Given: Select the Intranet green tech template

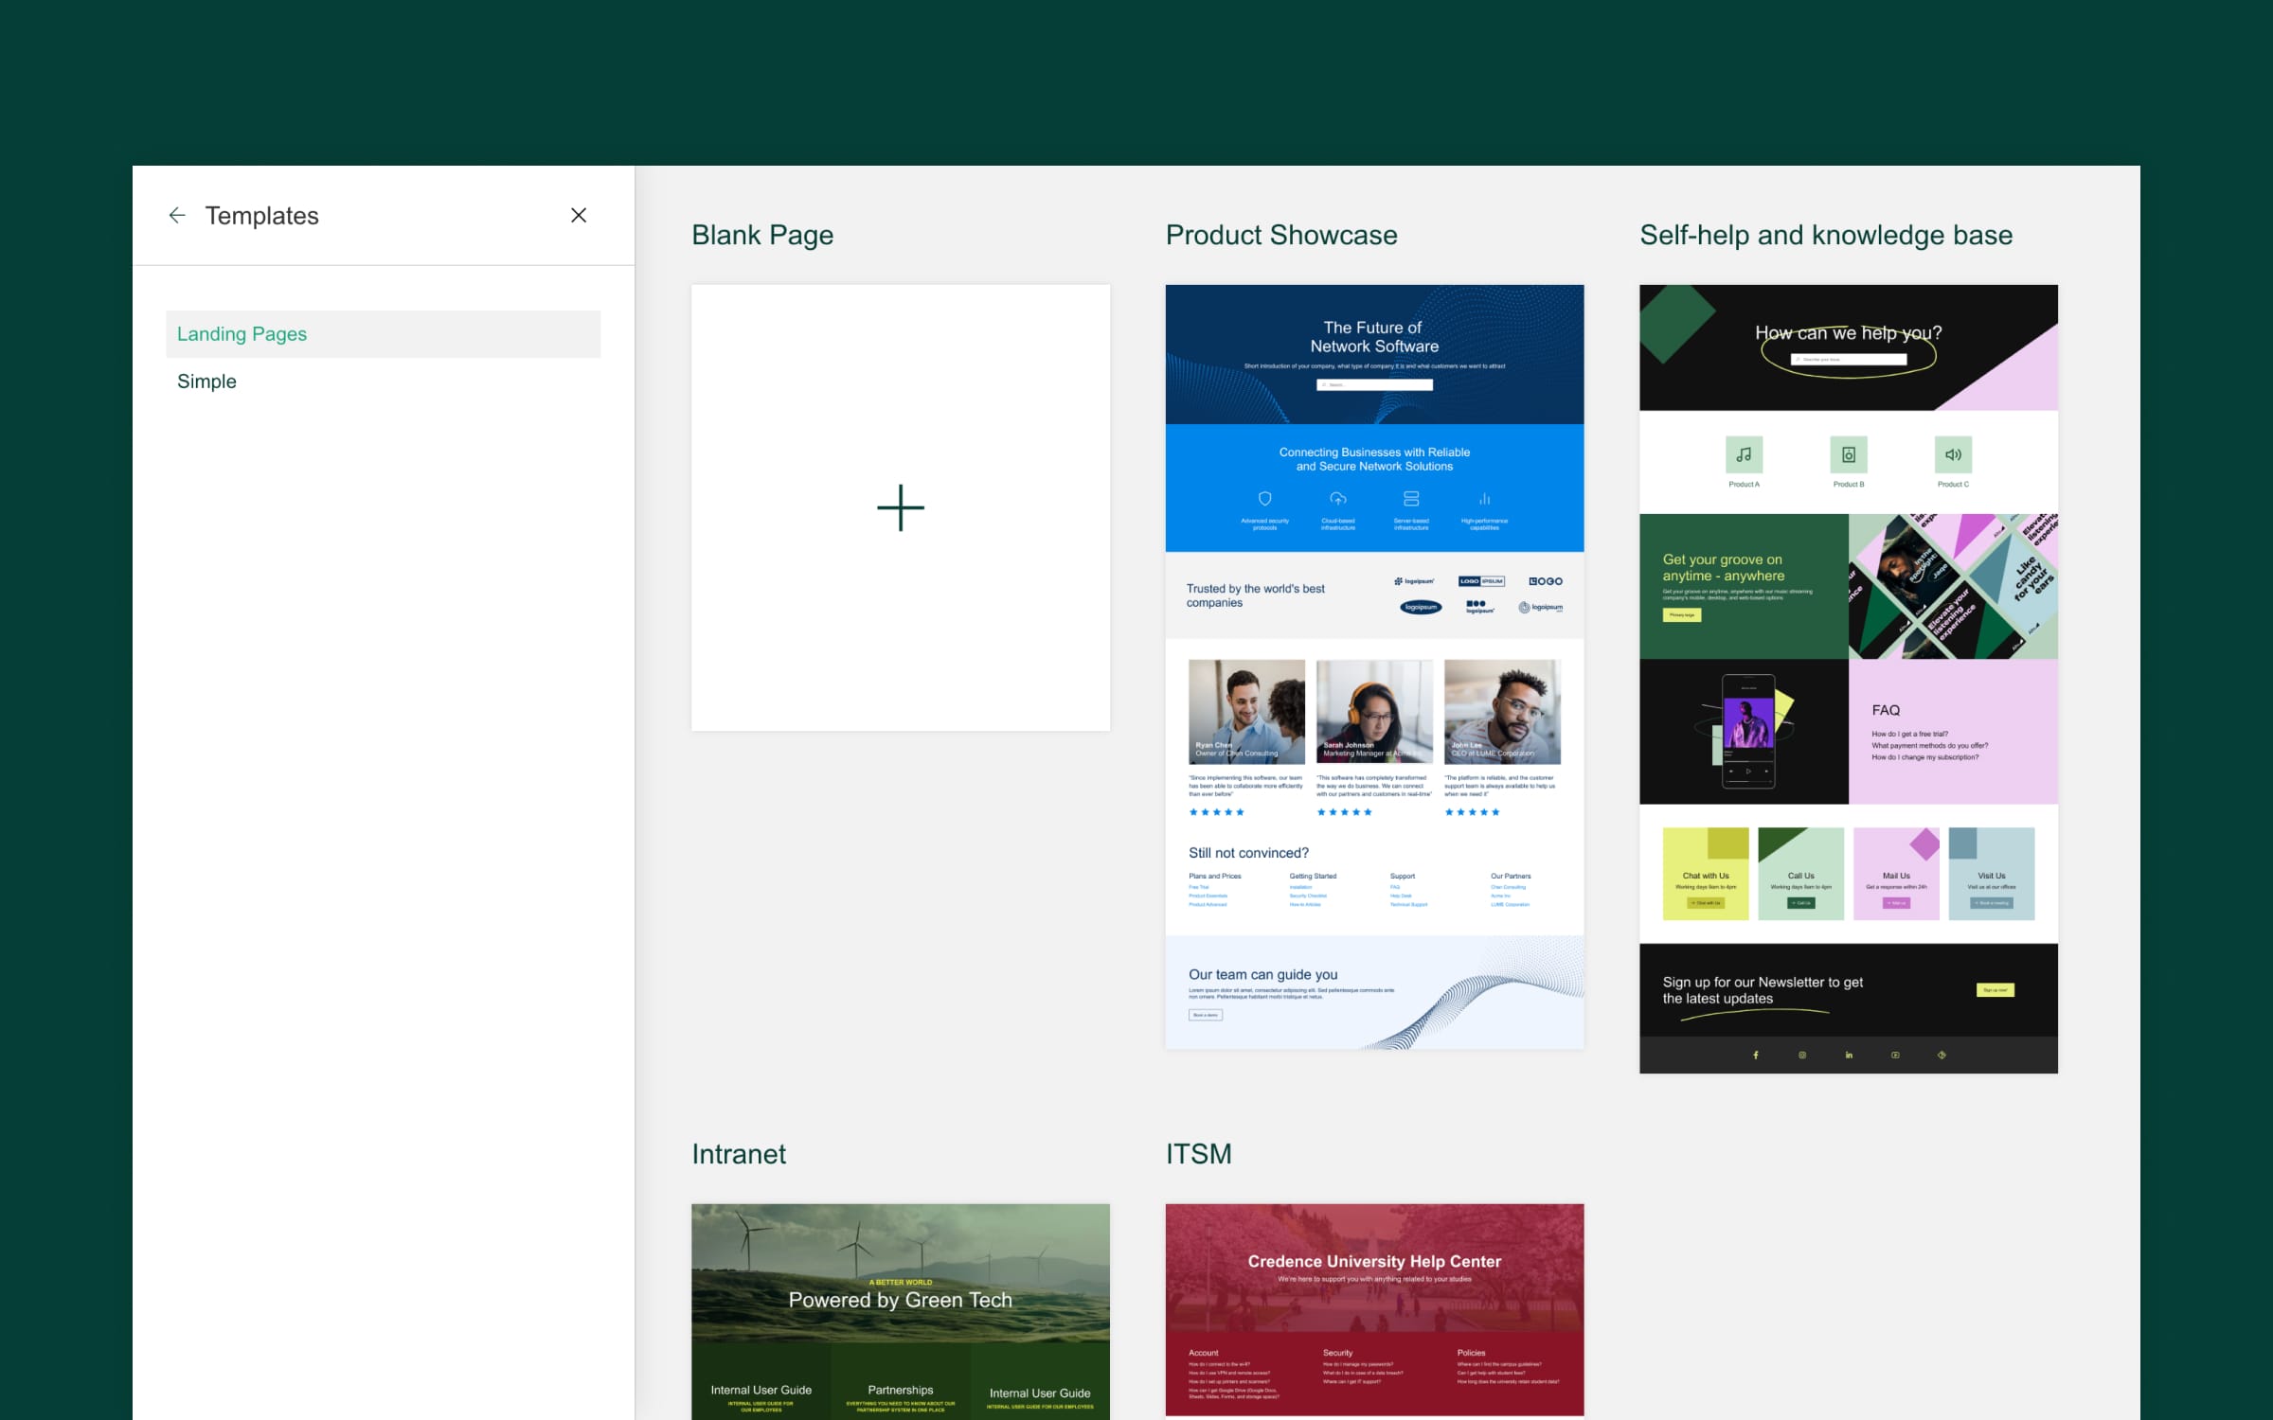Looking at the screenshot, I should tap(900, 1310).
